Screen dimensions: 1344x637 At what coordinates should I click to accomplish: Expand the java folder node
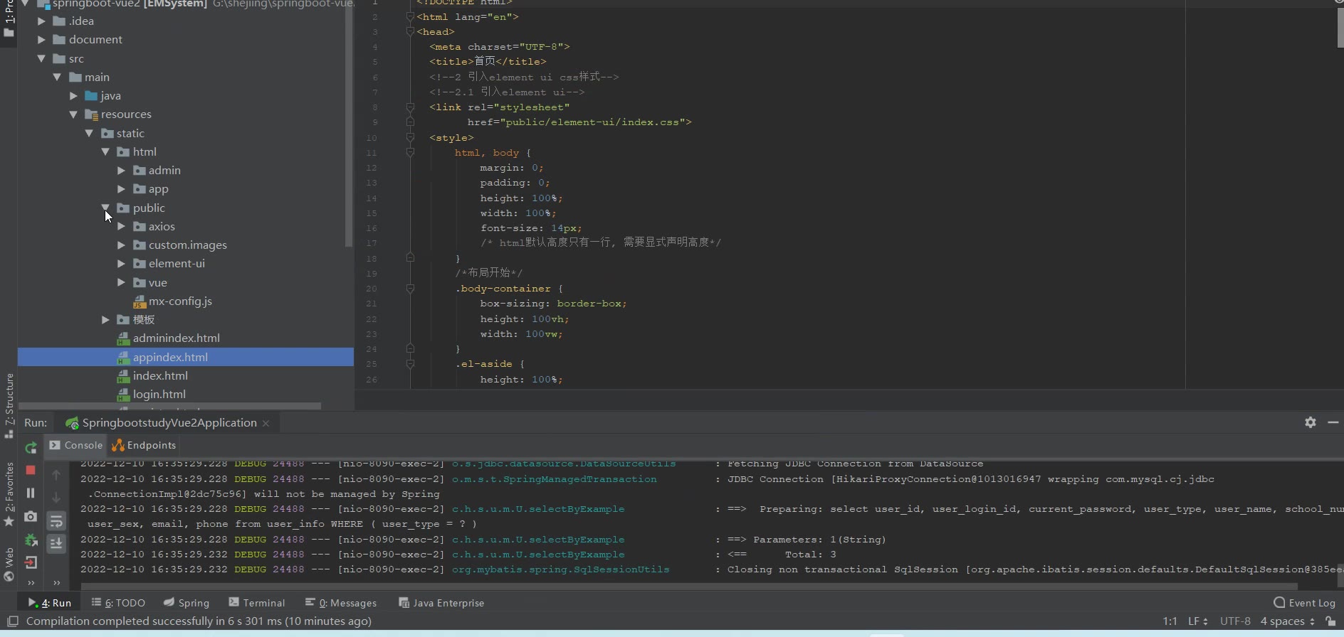point(73,96)
